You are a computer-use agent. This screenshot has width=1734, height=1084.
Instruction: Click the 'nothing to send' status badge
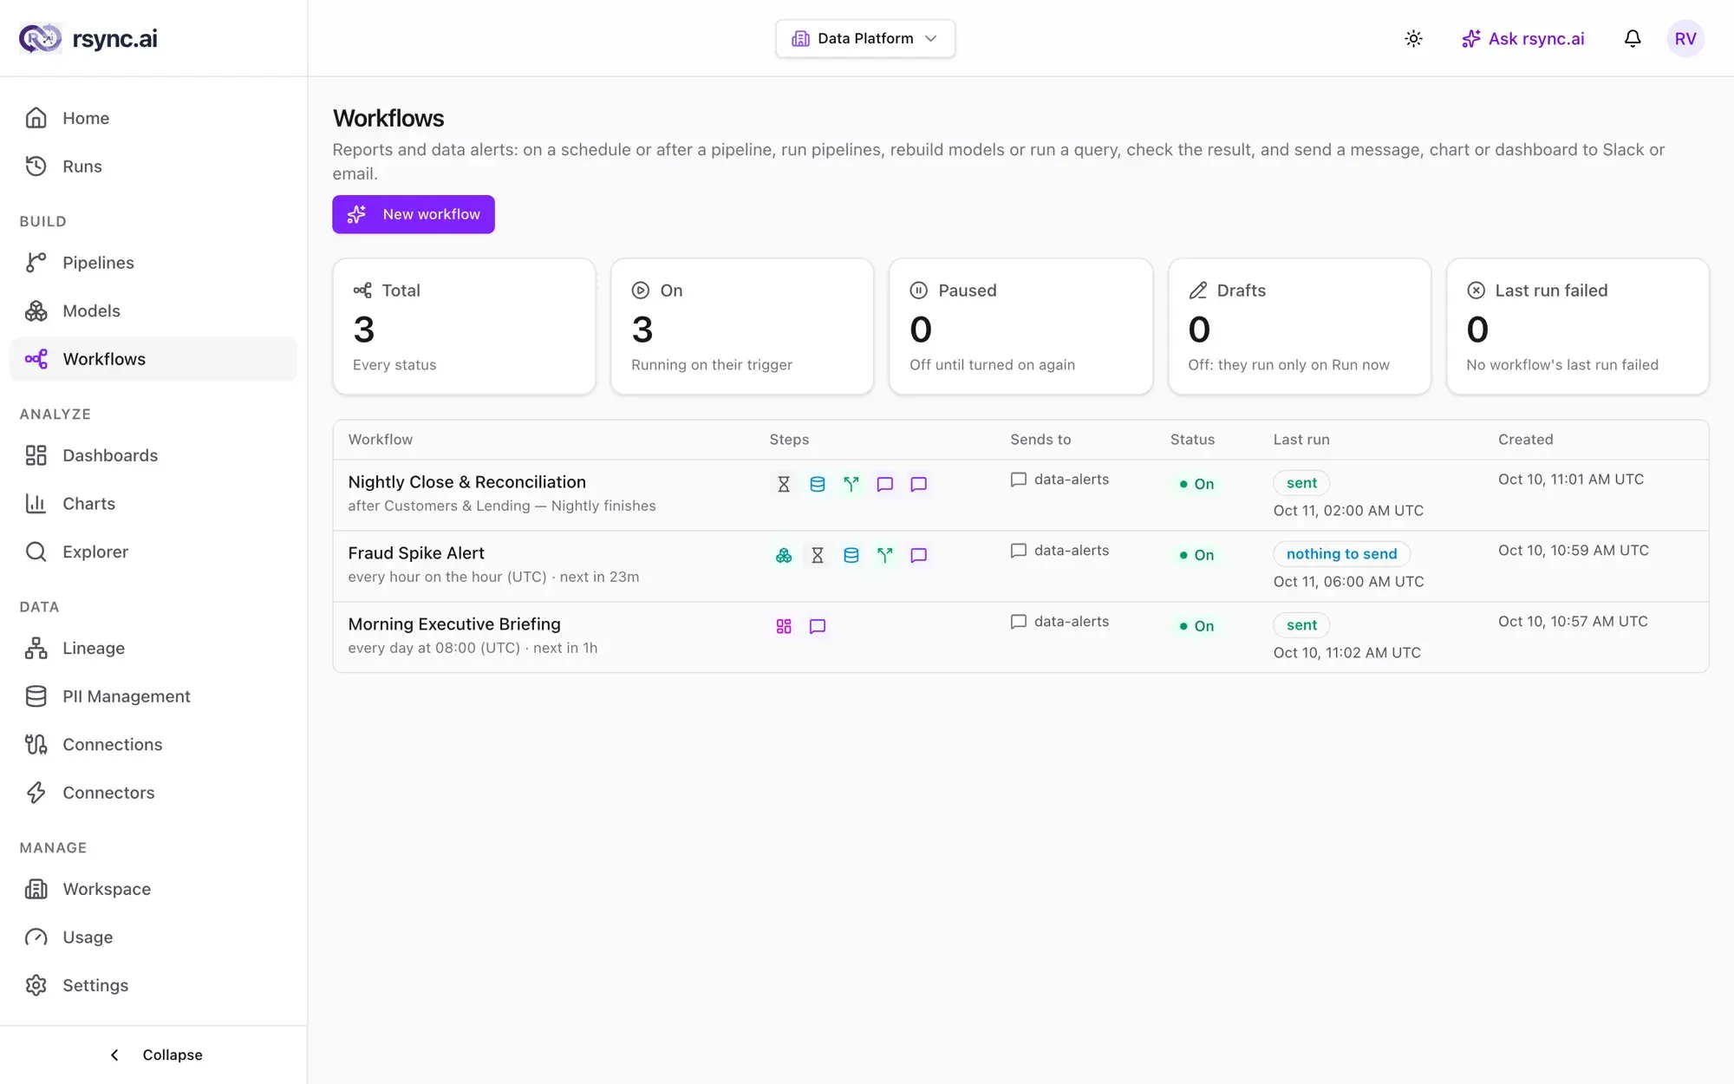pyautogui.click(x=1341, y=554)
